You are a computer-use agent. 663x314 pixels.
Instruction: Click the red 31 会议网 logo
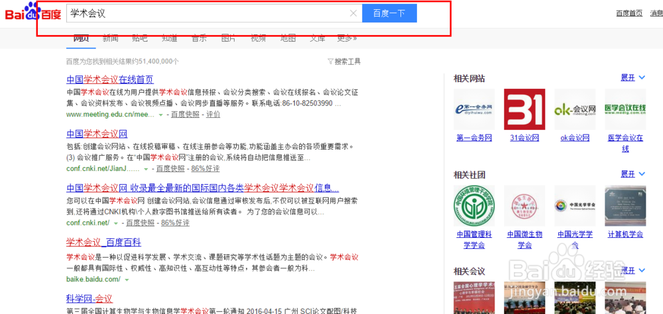[x=524, y=109]
